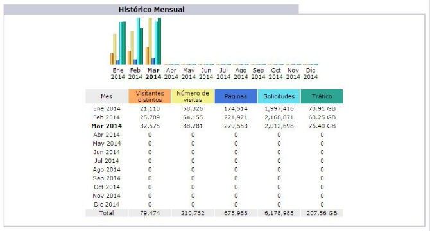
Task: Click the Feb 2014 bar group in chart
Action: pyautogui.click(x=135, y=41)
